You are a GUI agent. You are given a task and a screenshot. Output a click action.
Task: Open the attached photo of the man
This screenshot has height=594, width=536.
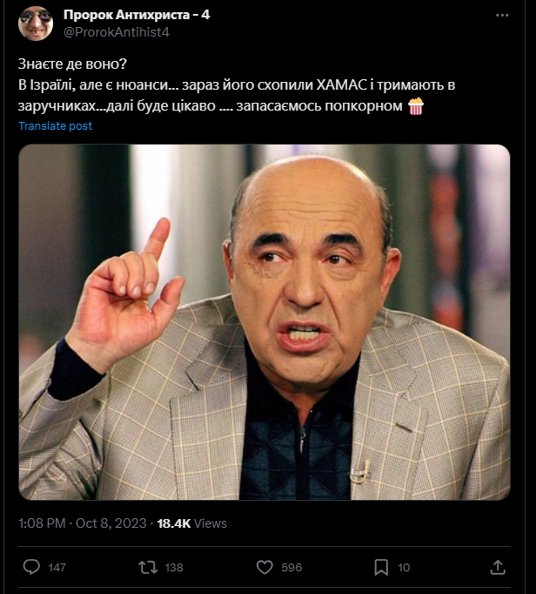[x=265, y=321]
